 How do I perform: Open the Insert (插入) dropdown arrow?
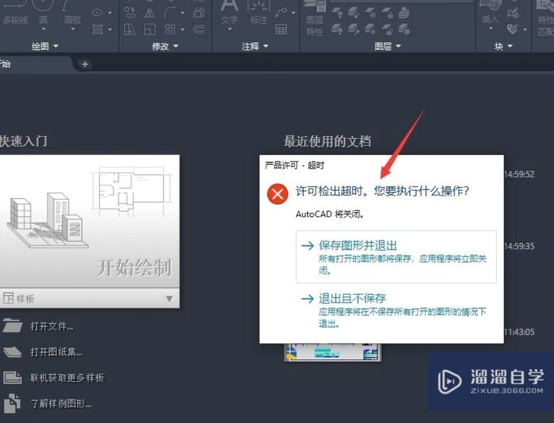(490, 28)
